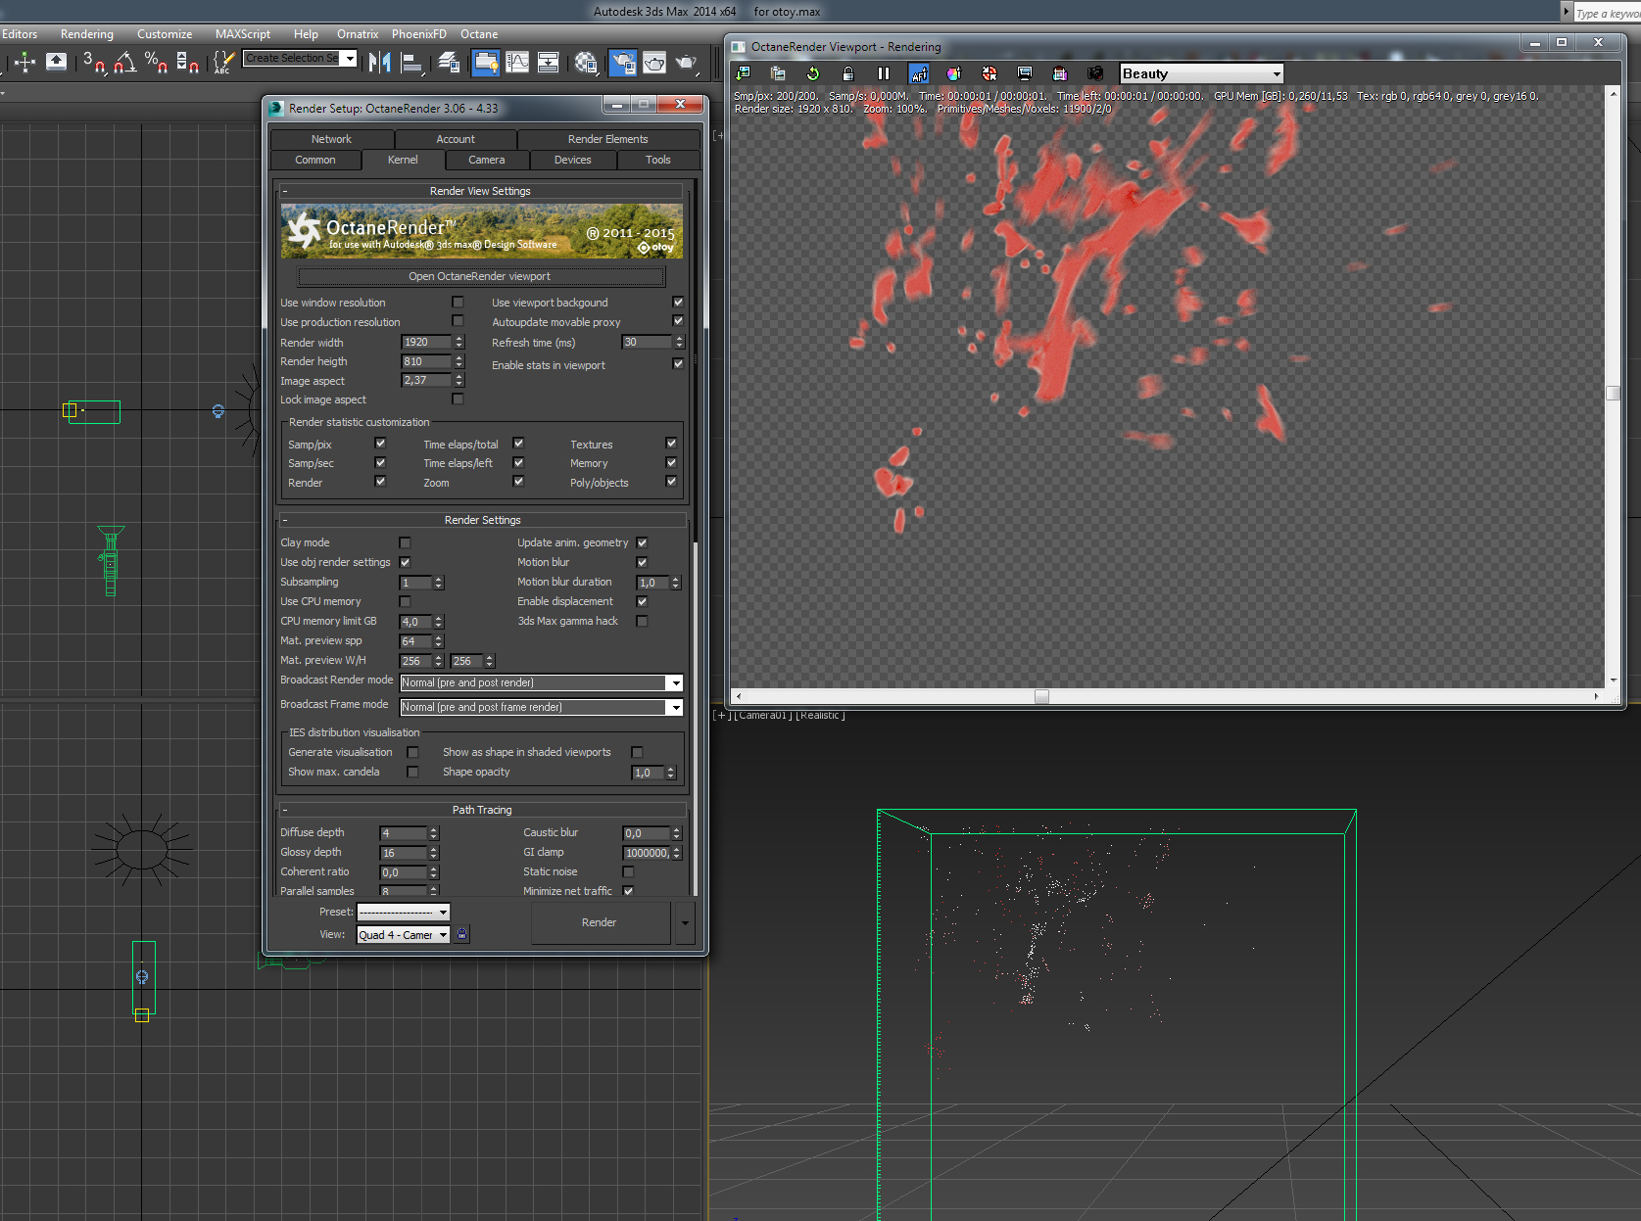Click the Mirror tool icon
The width and height of the screenshot is (1641, 1221).
380,63
